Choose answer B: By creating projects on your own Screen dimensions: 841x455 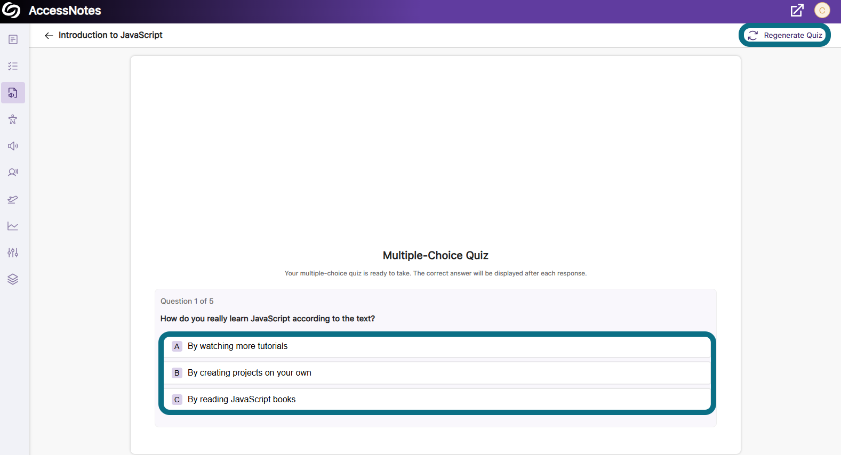[437, 373]
